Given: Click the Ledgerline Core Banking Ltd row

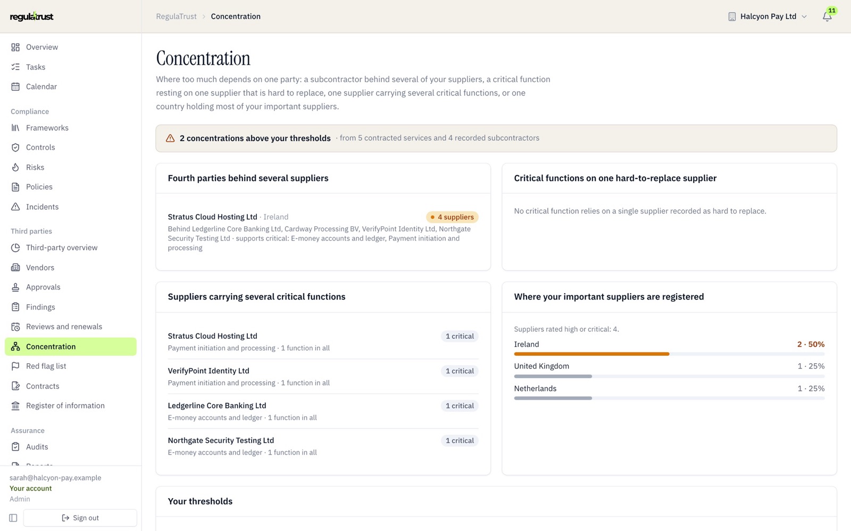Looking at the screenshot, I should click(323, 411).
